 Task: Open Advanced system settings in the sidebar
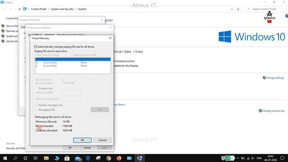pyautogui.click(x=12, y=41)
